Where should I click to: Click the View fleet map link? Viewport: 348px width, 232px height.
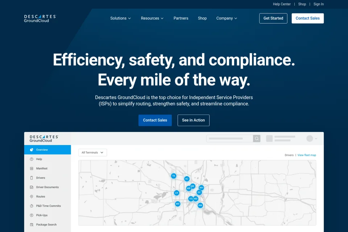[307, 155]
